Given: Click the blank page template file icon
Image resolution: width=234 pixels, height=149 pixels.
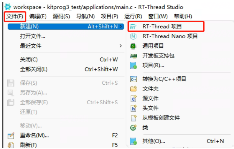Looking at the screenshot, I should point(134,118).
